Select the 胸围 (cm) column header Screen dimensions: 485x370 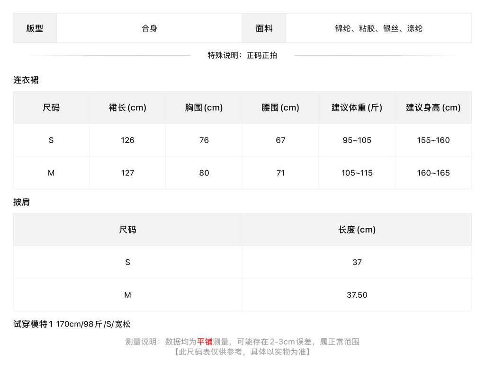tap(204, 107)
